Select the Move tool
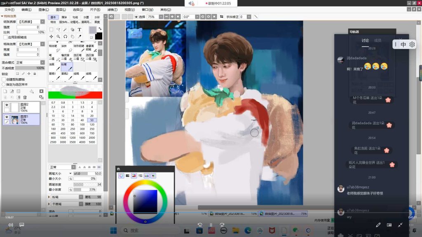 51,37
